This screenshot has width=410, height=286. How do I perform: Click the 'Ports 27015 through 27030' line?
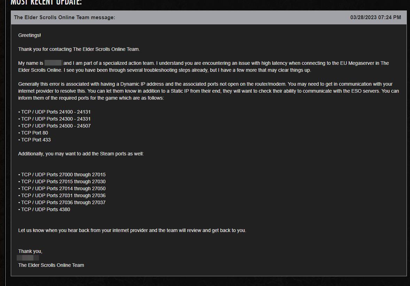(62, 181)
